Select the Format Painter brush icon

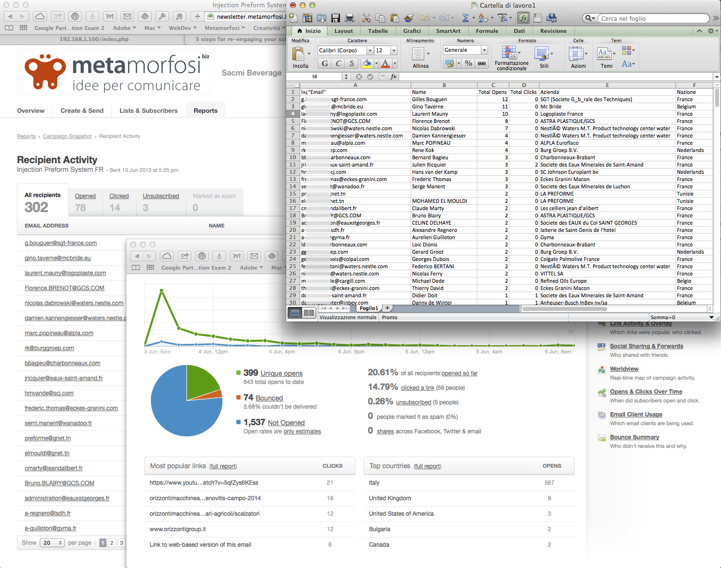pyautogui.click(x=409, y=18)
